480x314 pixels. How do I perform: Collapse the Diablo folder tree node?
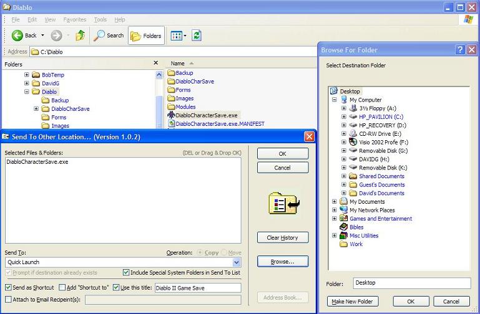click(27, 92)
